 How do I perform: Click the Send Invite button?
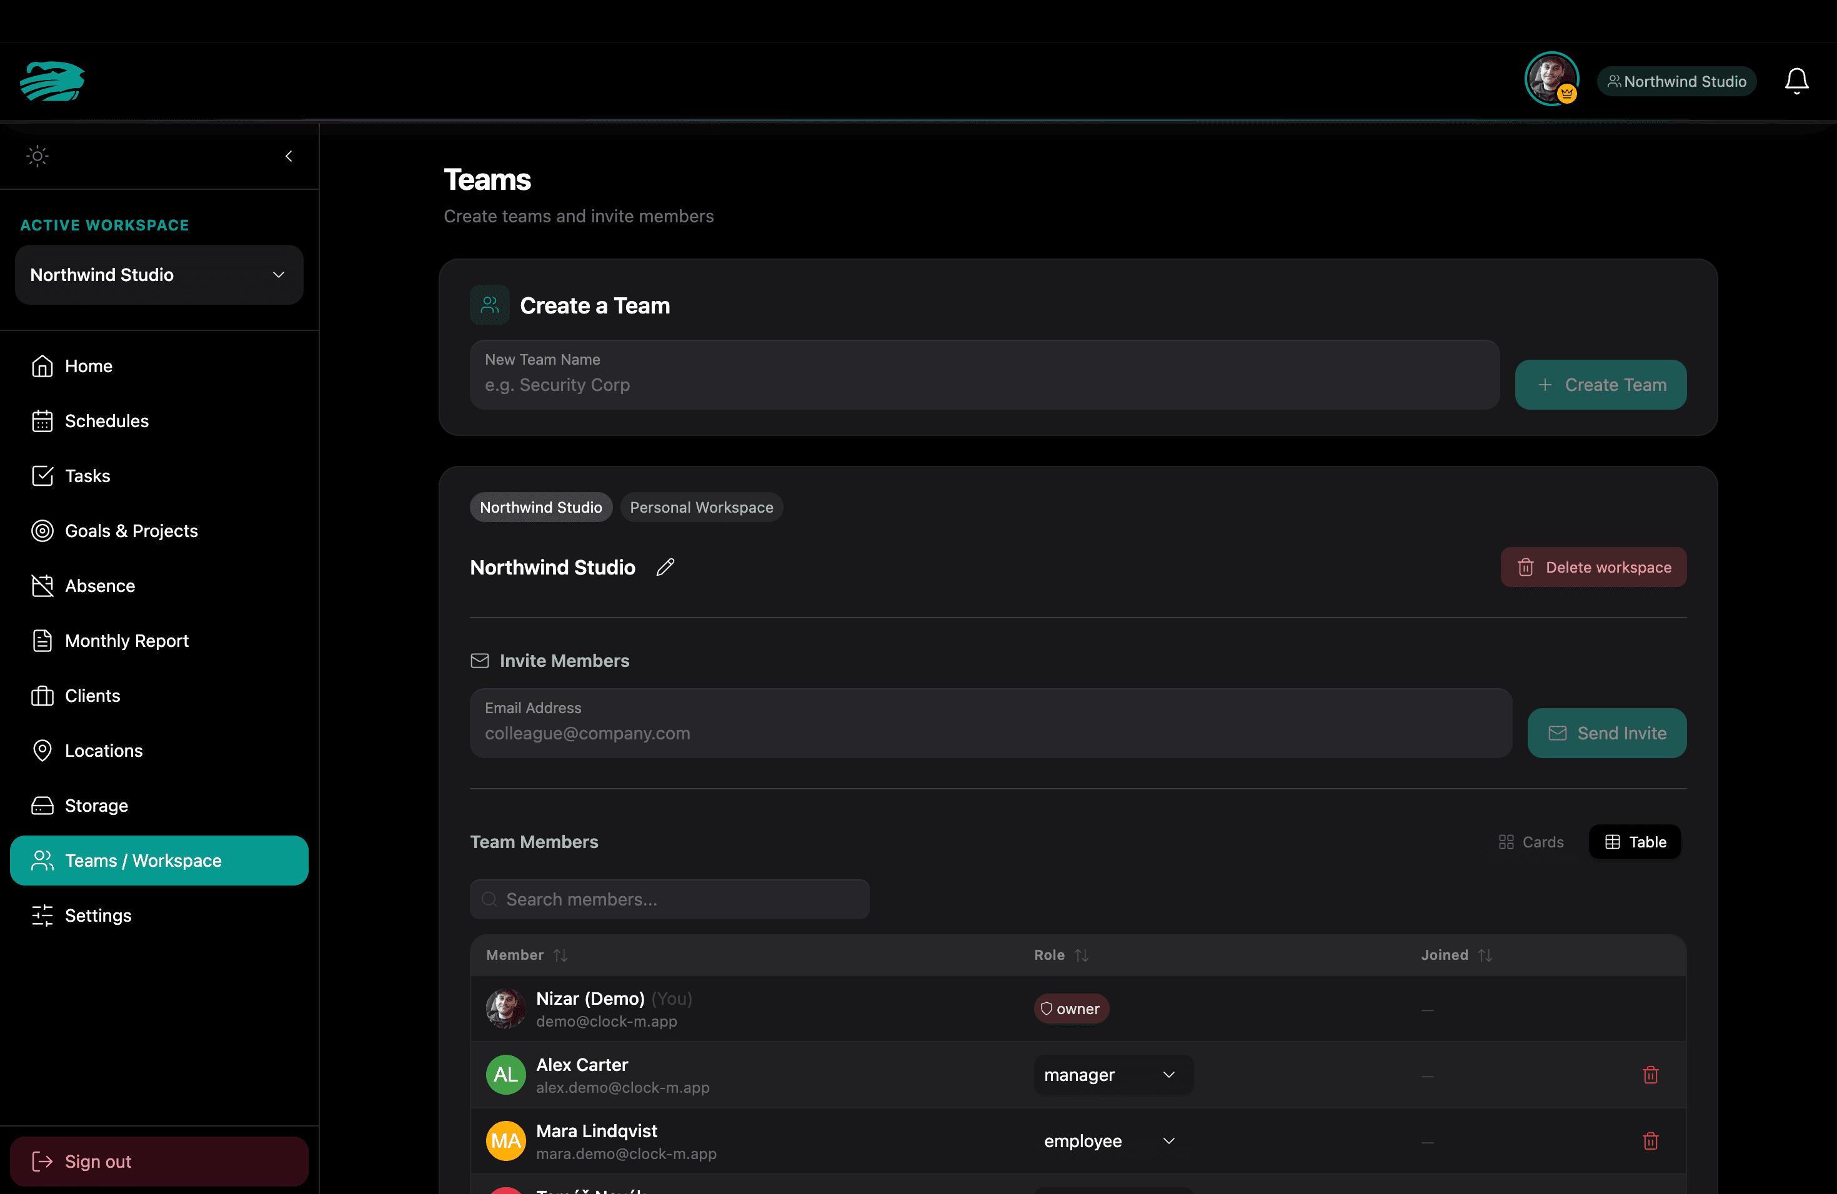[x=1606, y=733]
